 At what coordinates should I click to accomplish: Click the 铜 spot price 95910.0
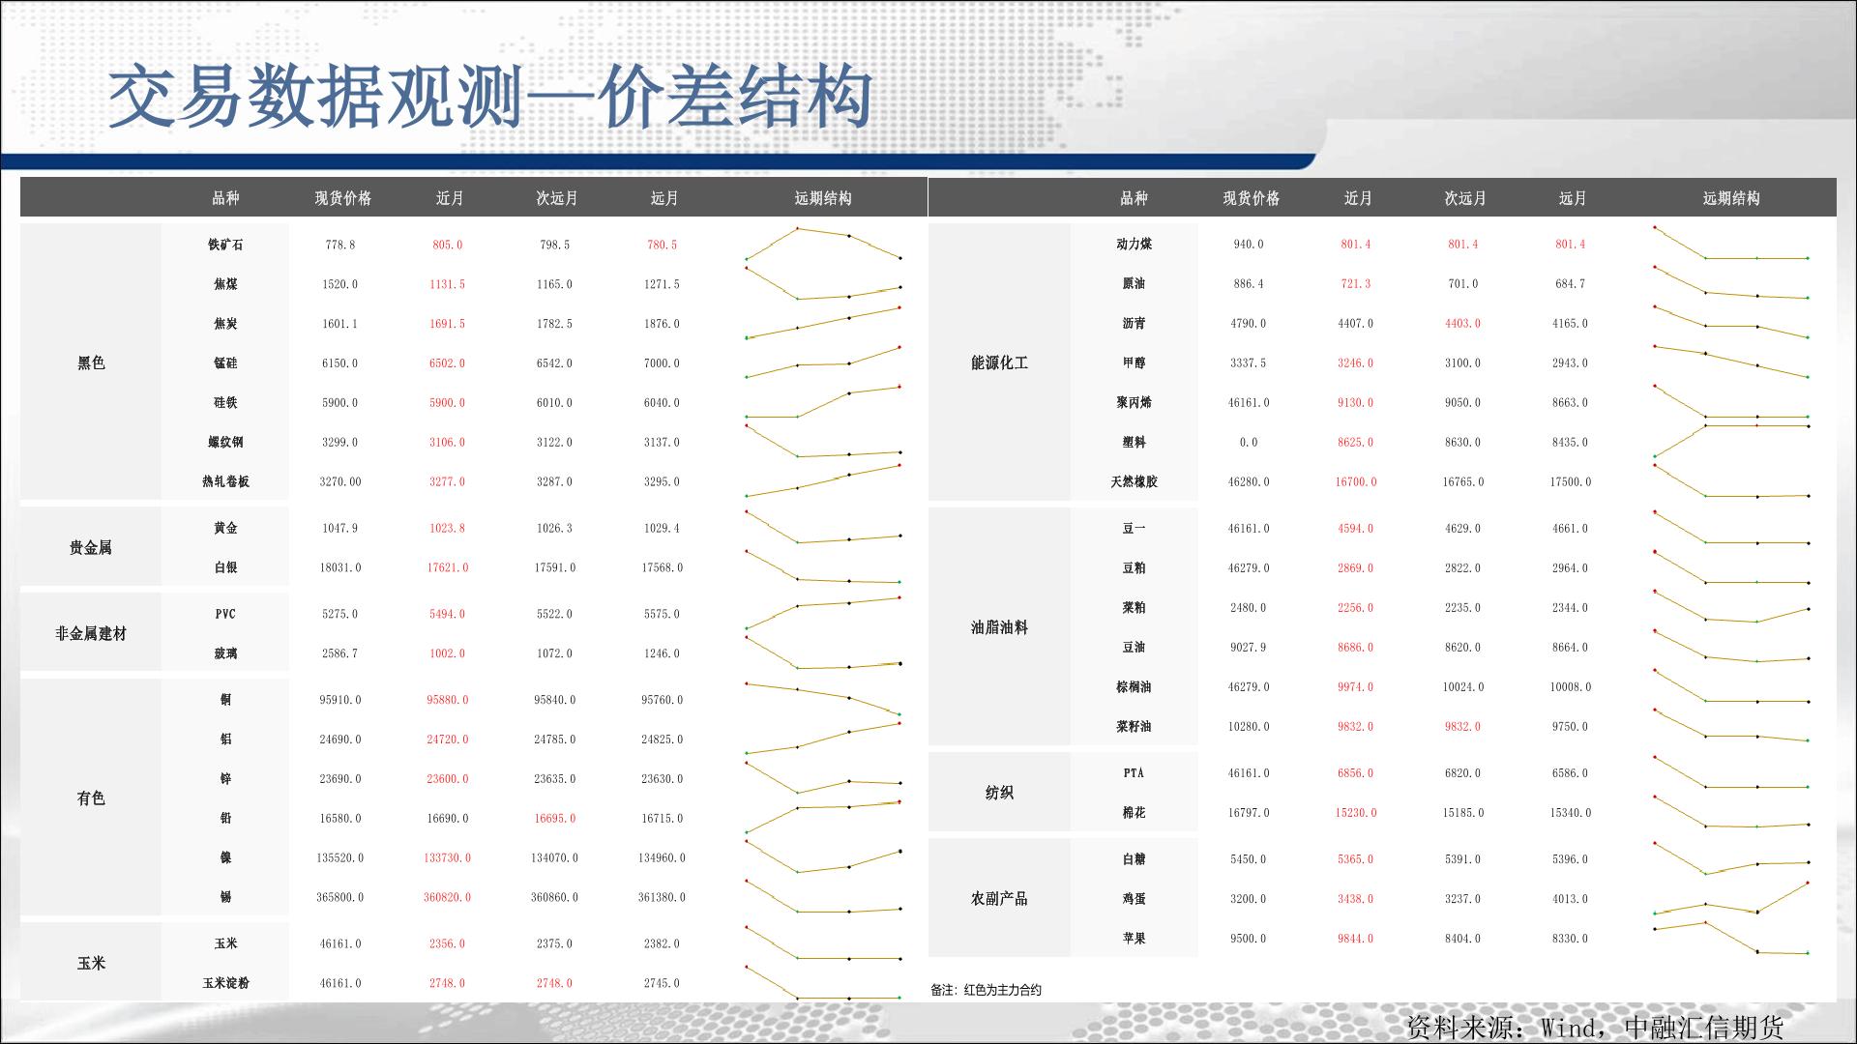pos(340,700)
